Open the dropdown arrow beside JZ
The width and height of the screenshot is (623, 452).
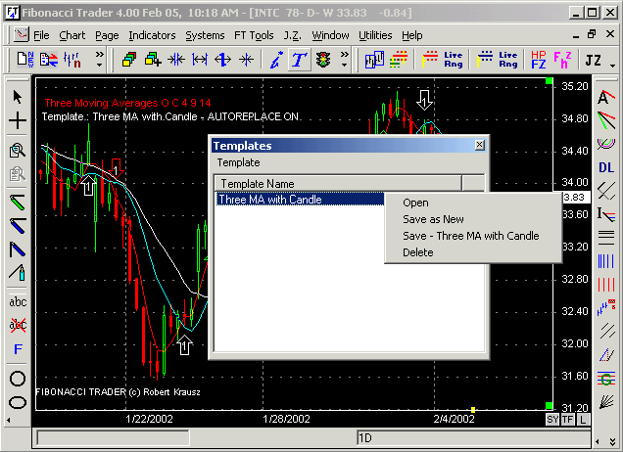612,66
